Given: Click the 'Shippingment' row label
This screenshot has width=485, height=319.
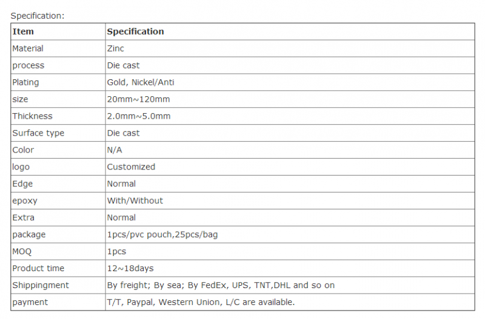Looking at the screenshot, I should coord(41,285).
